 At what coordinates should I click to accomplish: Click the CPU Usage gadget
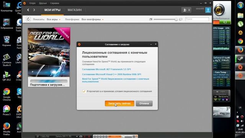click(x=222, y=38)
